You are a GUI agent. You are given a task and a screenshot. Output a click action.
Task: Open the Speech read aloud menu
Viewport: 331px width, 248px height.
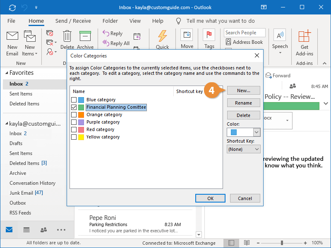(x=280, y=42)
